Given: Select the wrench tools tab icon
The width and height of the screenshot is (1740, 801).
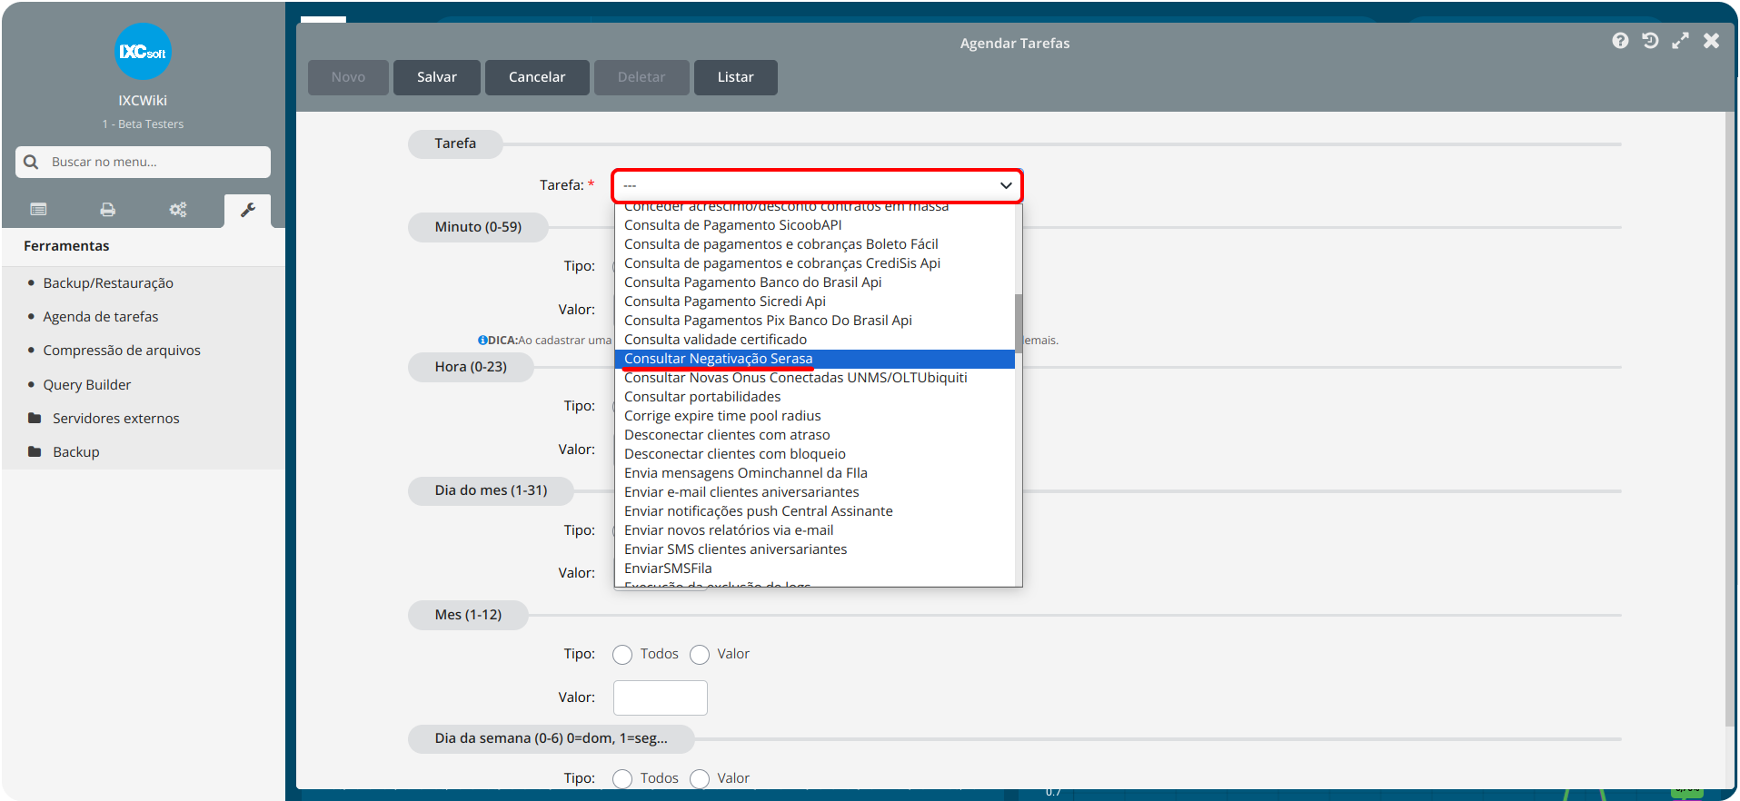Looking at the screenshot, I should pyautogui.click(x=247, y=210).
